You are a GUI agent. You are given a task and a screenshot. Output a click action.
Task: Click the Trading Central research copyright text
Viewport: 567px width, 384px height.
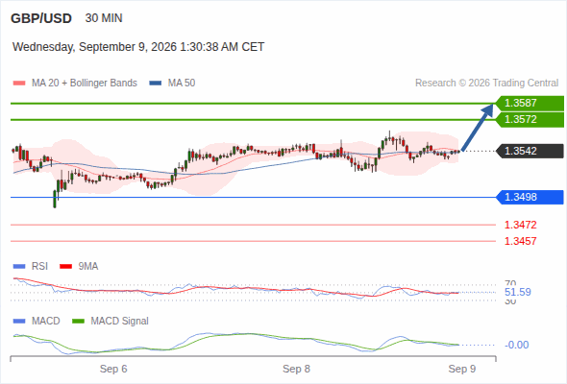point(486,84)
